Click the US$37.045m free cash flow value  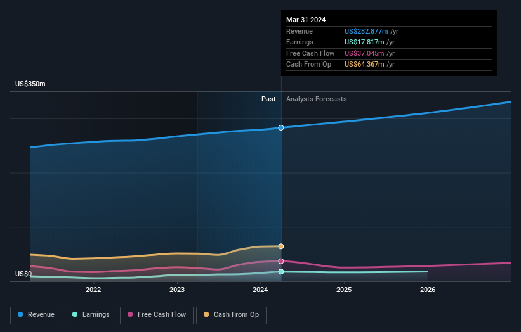click(x=364, y=53)
